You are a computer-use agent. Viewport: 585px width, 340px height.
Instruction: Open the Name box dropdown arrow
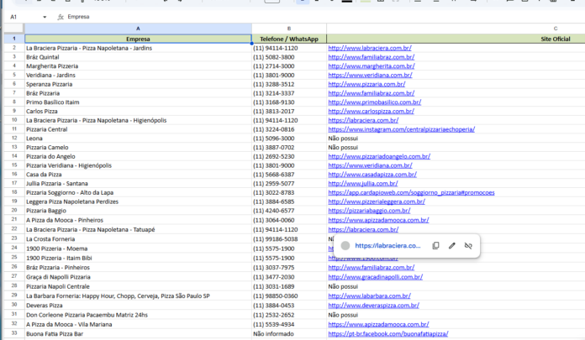pyautogui.click(x=45, y=17)
